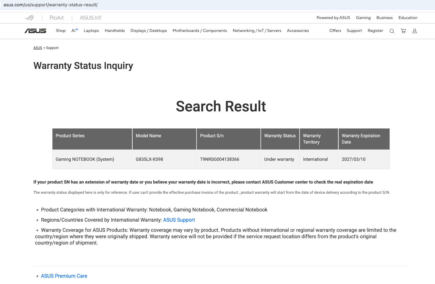Open the user account icon
Viewport: 435px width, 284px height.
(415, 31)
